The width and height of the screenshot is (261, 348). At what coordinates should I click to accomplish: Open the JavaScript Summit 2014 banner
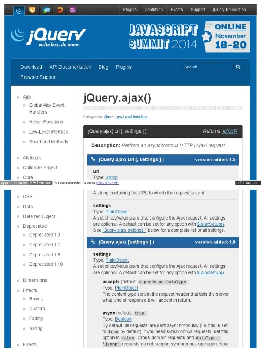(190, 37)
